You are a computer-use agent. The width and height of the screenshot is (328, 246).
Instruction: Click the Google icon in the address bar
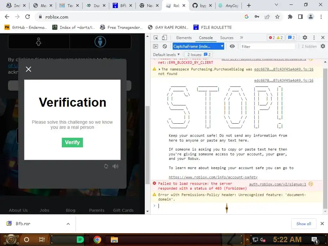[246, 17]
